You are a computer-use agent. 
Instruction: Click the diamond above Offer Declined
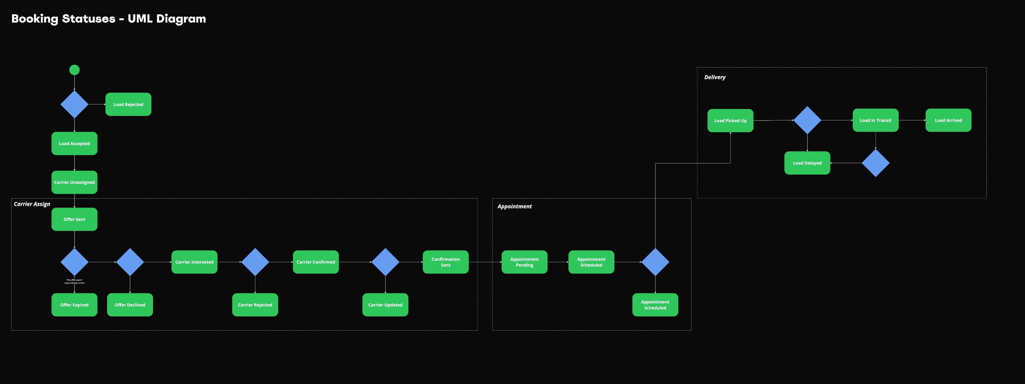click(x=130, y=262)
